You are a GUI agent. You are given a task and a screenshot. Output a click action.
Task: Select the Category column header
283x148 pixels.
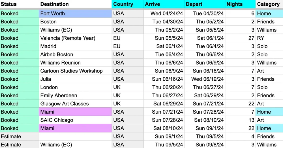[x=269, y=4]
